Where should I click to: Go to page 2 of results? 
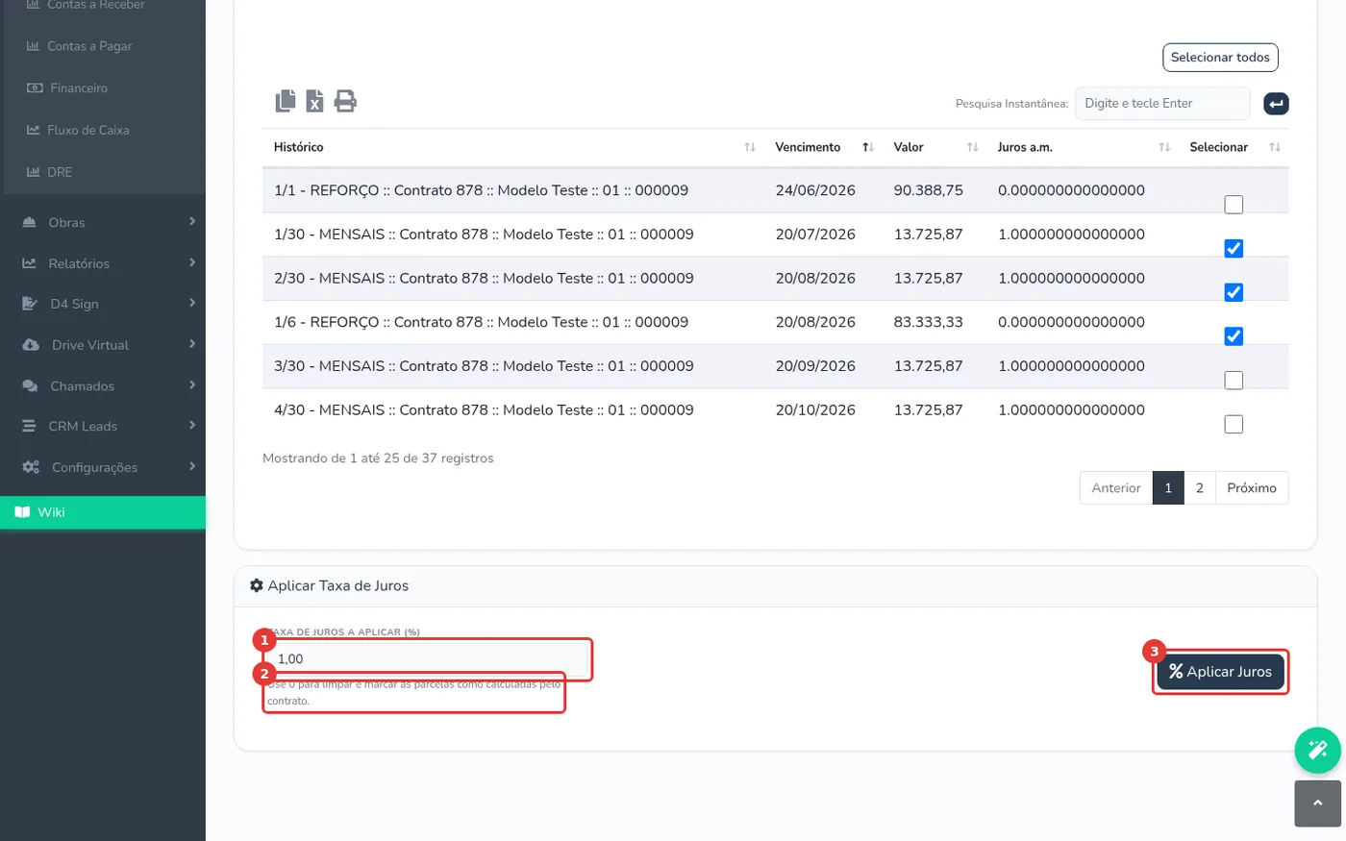pyautogui.click(x=1200, y=488)
